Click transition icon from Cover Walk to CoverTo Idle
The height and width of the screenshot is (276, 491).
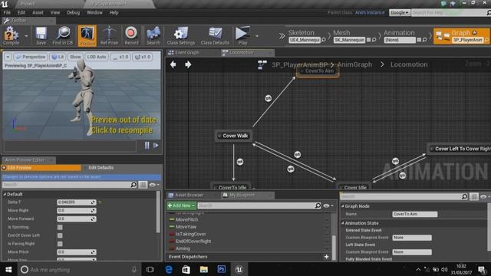[x=240, y=162]
